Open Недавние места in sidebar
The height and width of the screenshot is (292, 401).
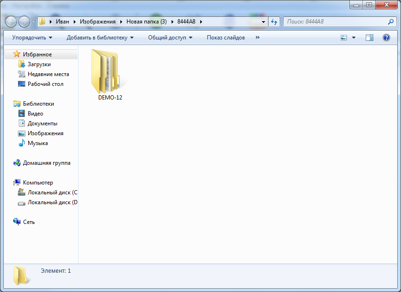[48, 74]
